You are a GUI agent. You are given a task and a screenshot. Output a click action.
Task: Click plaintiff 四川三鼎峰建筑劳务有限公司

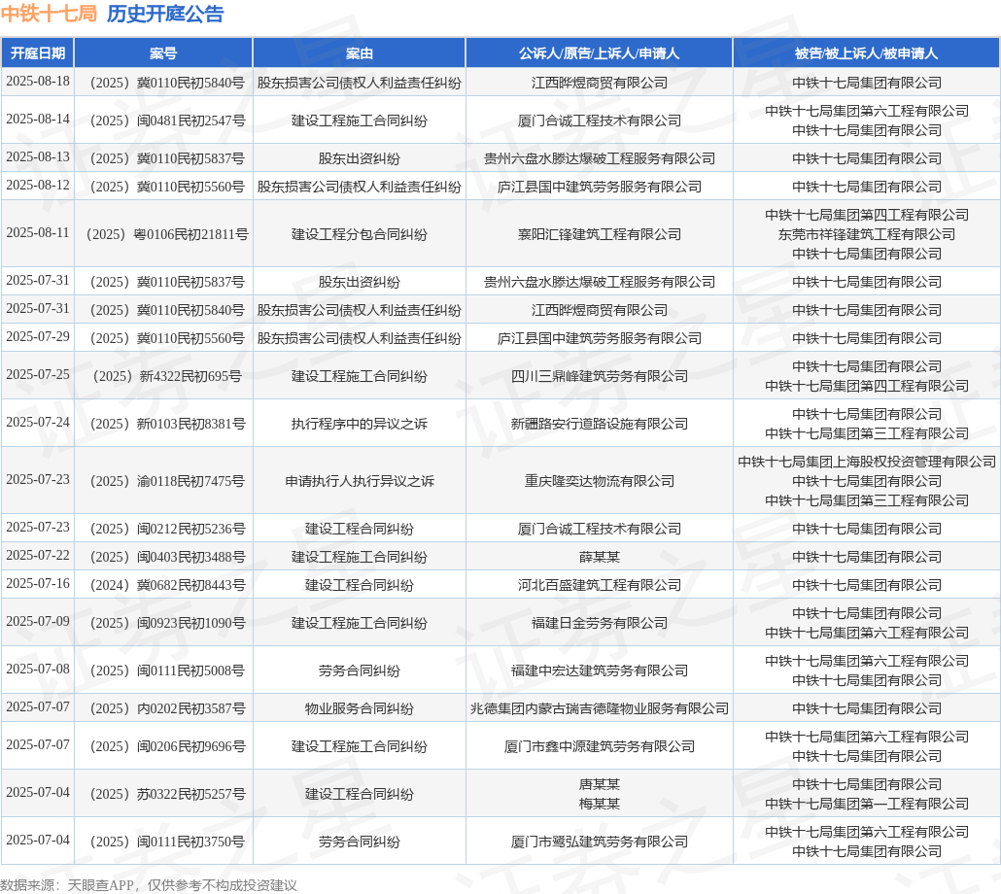coord(600,376)
